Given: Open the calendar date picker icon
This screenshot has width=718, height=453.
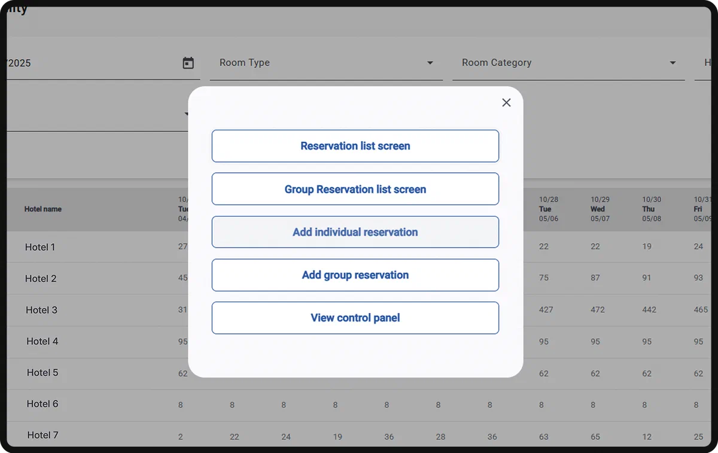Looking at the screenshot, I should 188,63.
